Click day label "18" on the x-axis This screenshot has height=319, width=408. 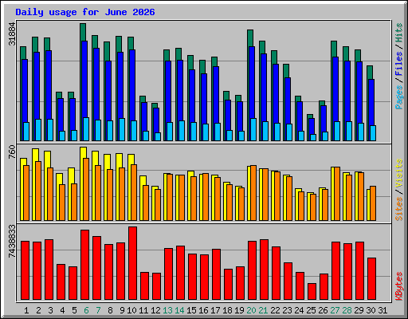point(227,310)
